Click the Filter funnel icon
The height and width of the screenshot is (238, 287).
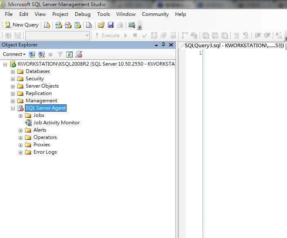coord(60,55)
